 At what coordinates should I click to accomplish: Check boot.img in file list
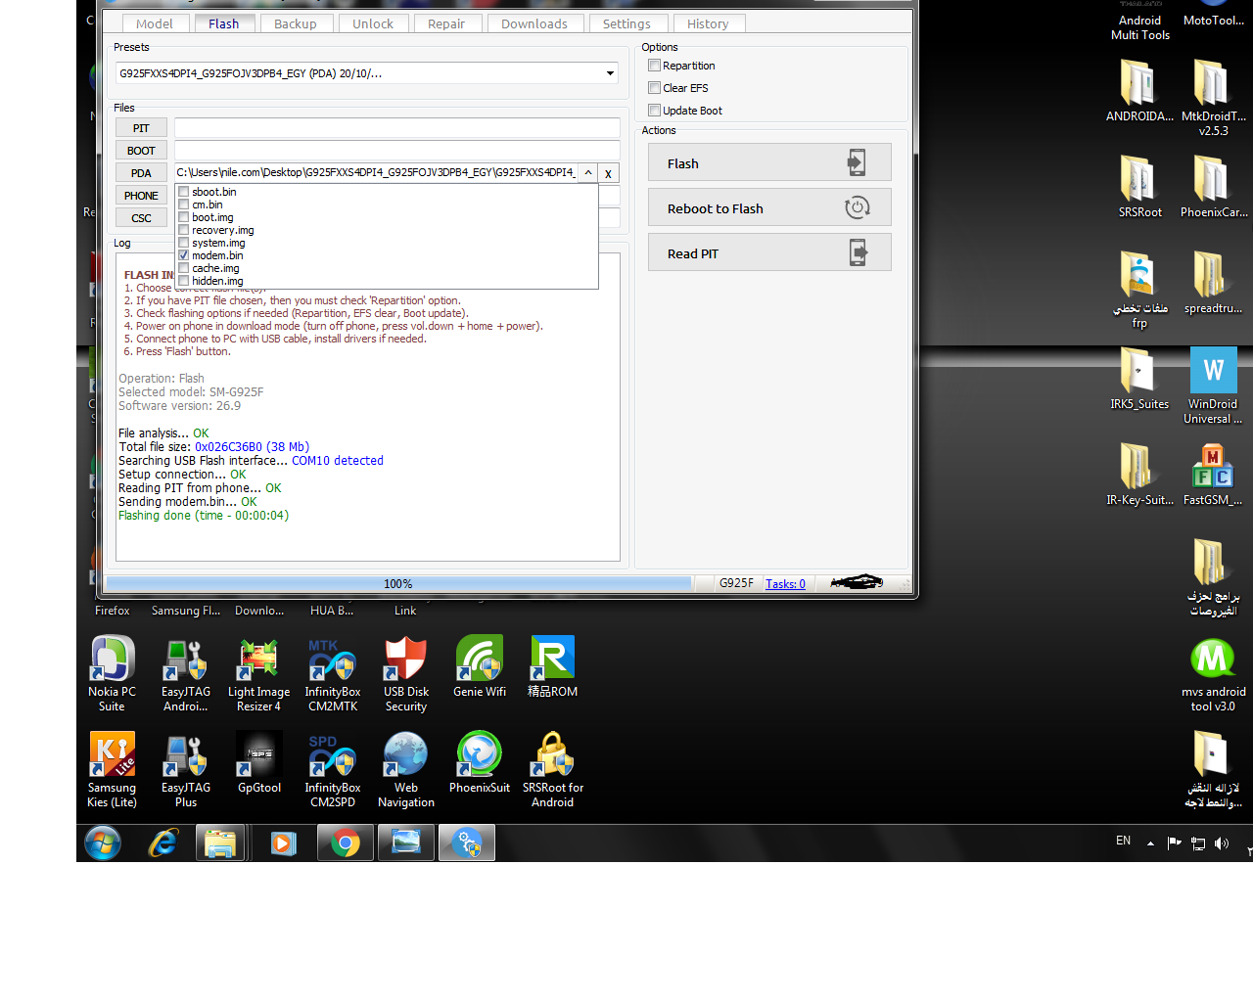click(183, 217)
